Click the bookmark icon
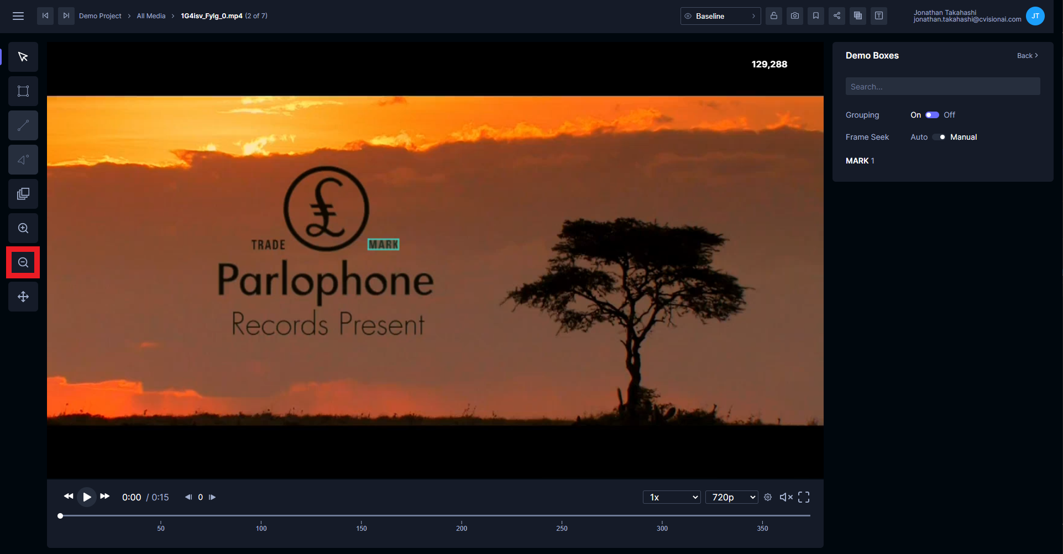 [816, 16]
